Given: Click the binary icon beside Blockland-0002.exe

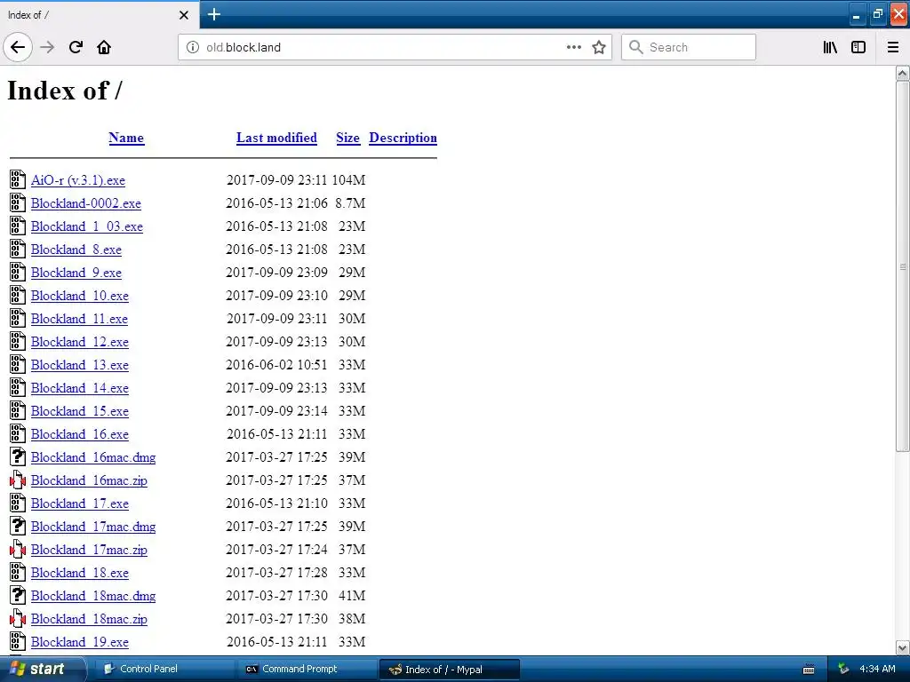Looking at the screenshot, I should [18, 203].
